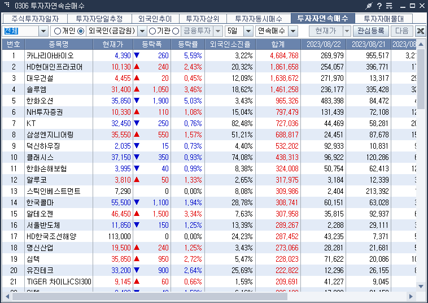This screenshot has width=428, height=303.
Task: Select the 스틱인베스트먼트 stock name
Action: pyautogui.click(x=54, y=191)
